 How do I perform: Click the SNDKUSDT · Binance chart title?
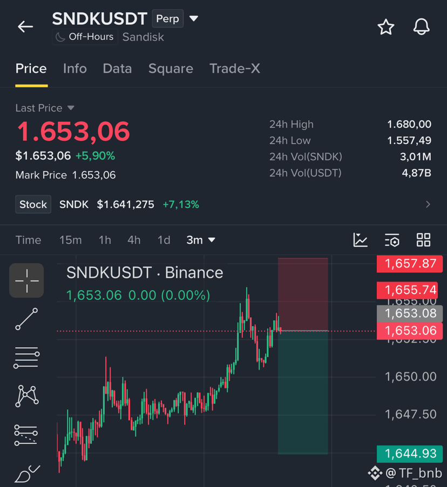(x=145, y=273)
